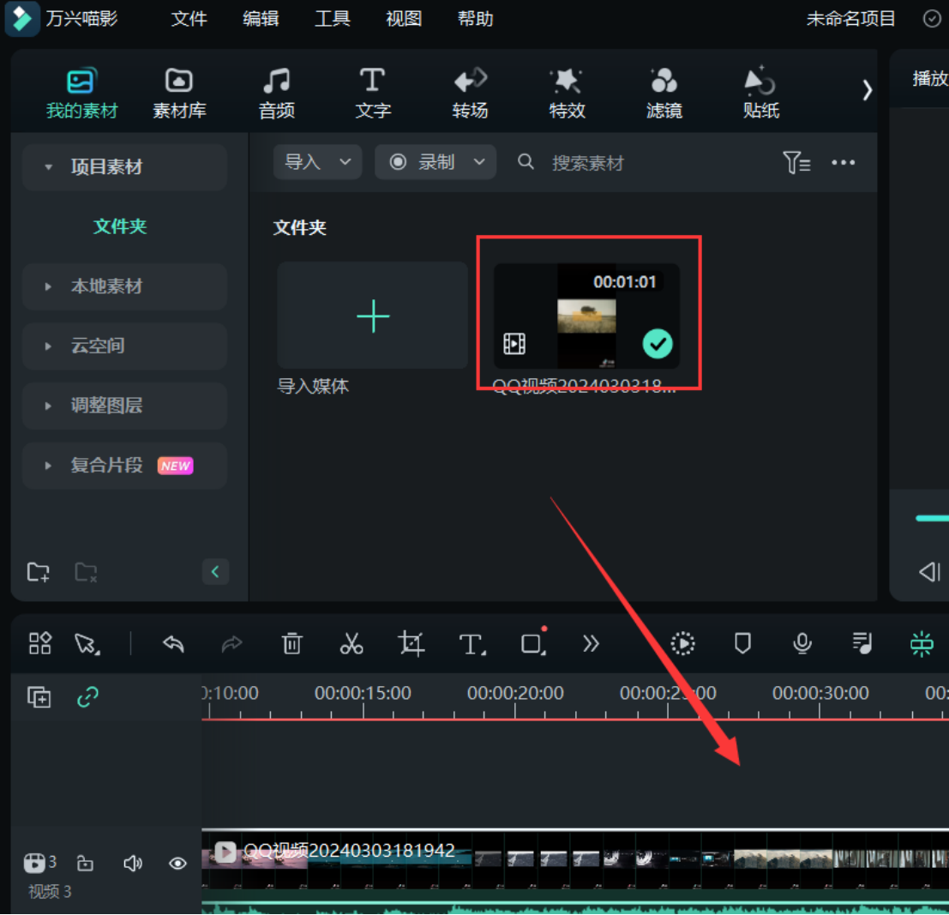Select the crop tool in timeline toolbar

[x=411, y=643]
